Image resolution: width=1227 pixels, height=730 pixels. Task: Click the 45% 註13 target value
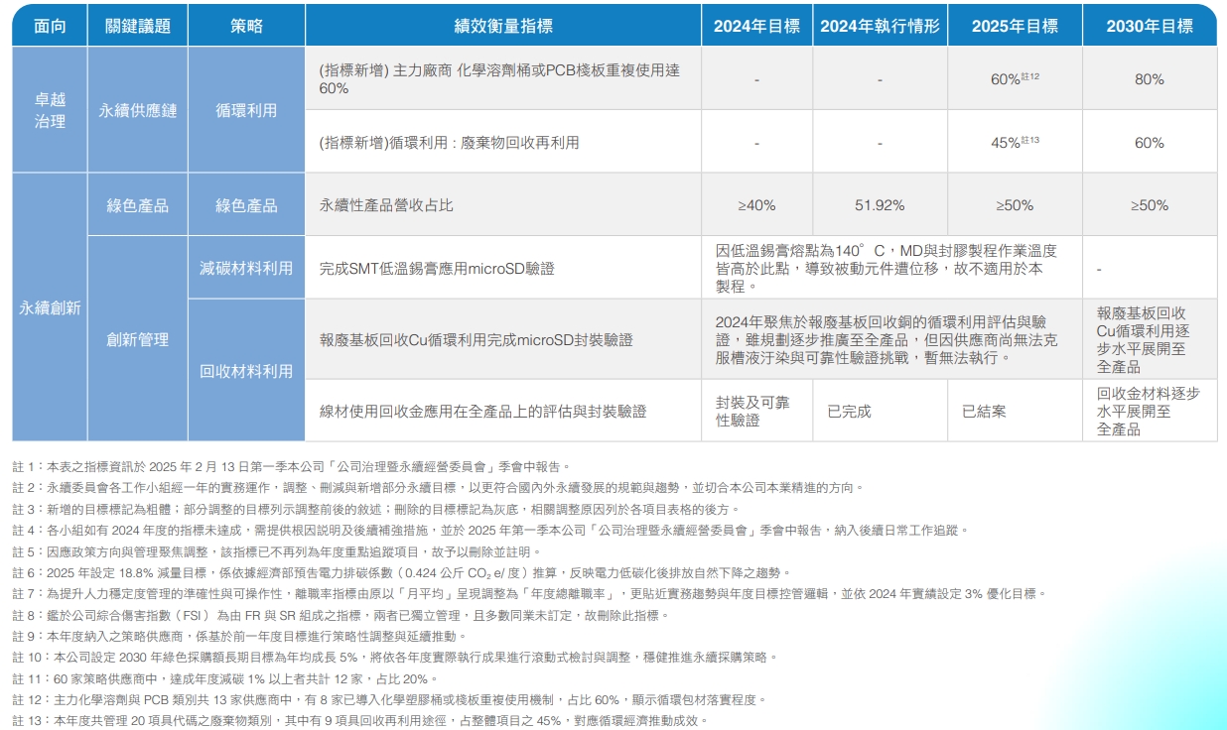click(1015, 142)
